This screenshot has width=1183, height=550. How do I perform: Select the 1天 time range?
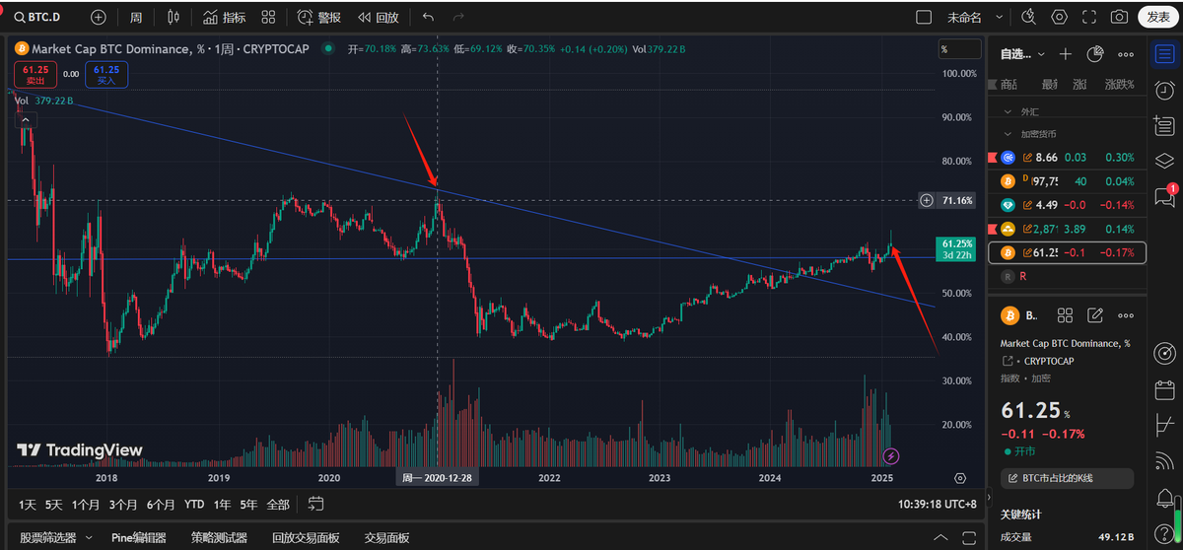coord(28,504)
